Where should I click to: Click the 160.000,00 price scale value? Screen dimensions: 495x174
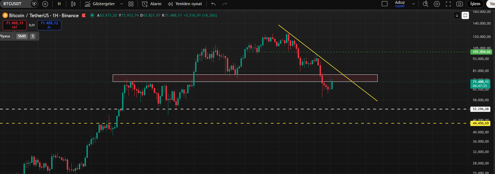click(x=482, y=12)
